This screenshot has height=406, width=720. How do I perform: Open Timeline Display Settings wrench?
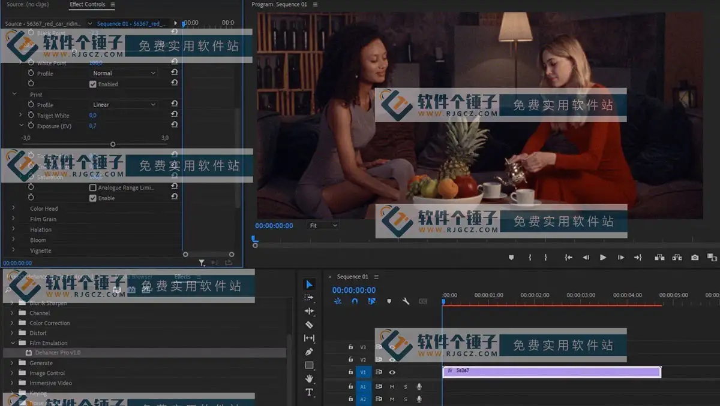point(406,301)
